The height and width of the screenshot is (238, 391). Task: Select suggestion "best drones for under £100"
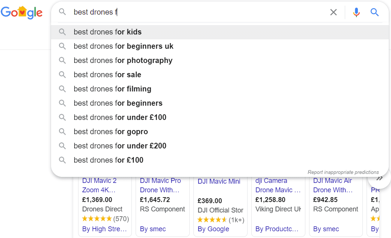tap(220, 117)
